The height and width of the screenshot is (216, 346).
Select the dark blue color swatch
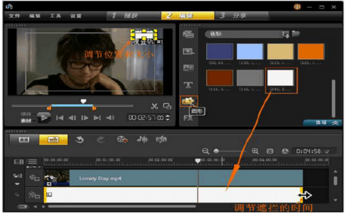click(220, 51)
